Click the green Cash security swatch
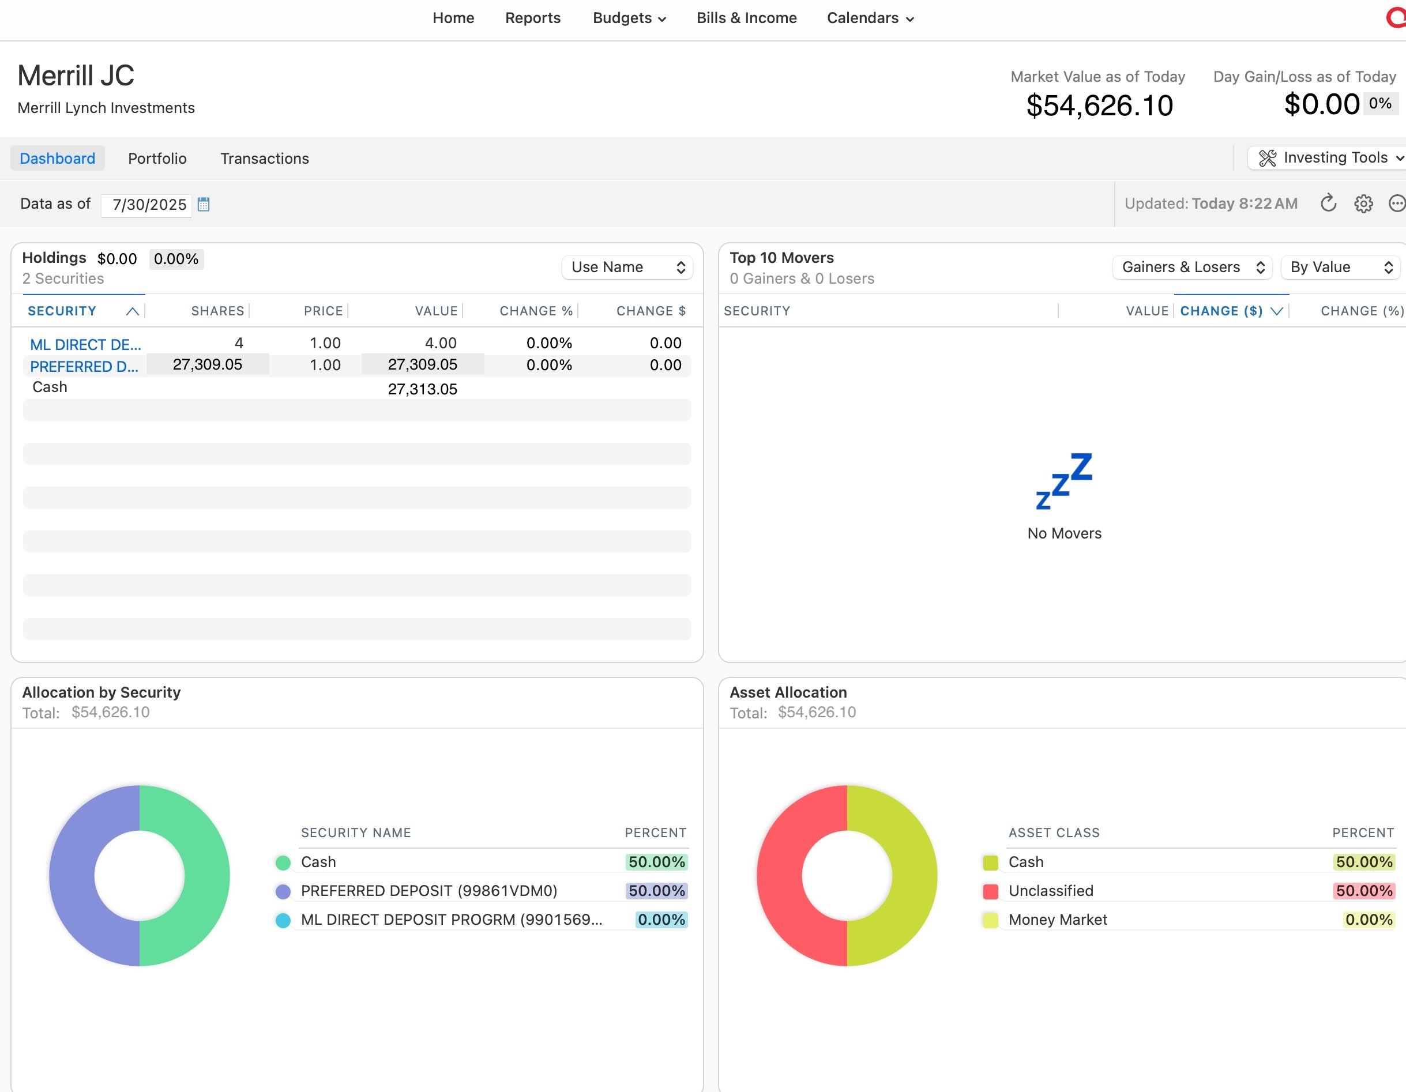 click(283, 863)
